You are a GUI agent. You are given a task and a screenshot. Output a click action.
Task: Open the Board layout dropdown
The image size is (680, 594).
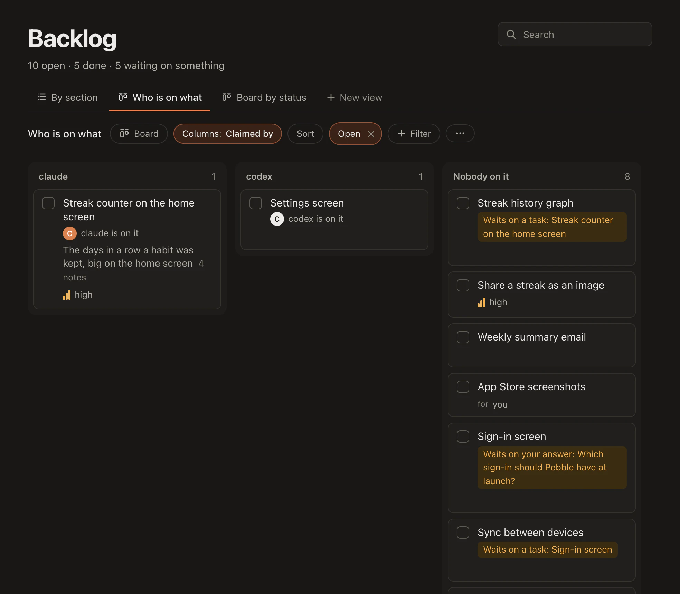coord(139,134)
